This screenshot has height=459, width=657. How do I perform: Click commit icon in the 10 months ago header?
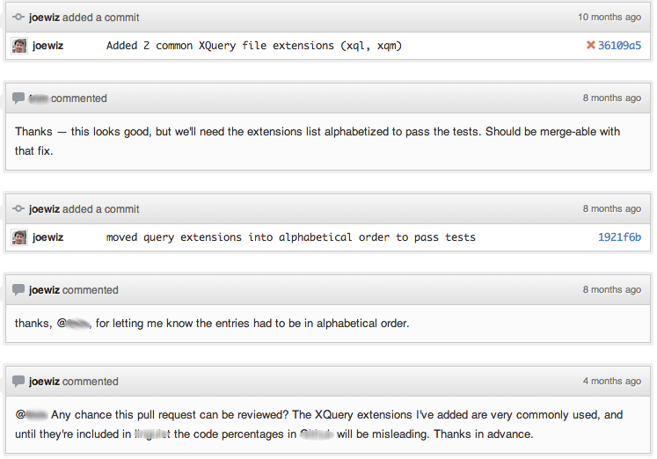18,18
